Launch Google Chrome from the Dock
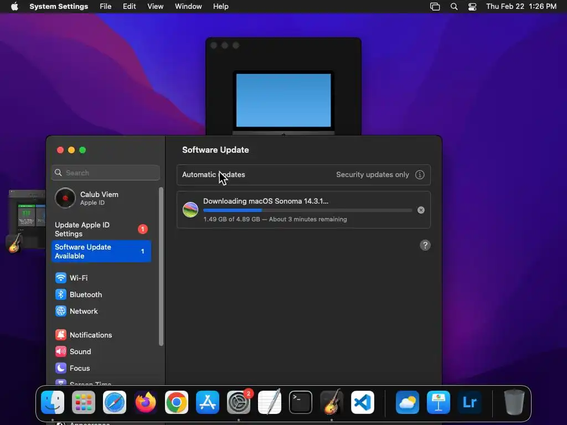The width and height of the screenshot is (567, 425). (177, 402)
